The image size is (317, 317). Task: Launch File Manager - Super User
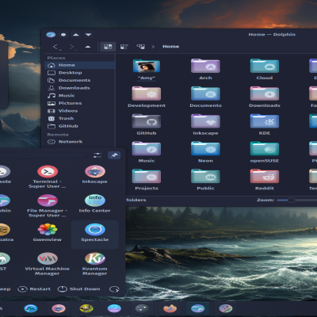(48, 206)
